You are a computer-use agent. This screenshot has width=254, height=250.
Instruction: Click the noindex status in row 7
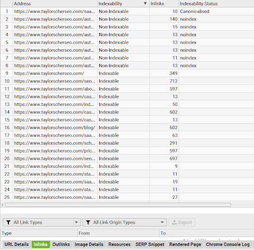tap(188, 58)
